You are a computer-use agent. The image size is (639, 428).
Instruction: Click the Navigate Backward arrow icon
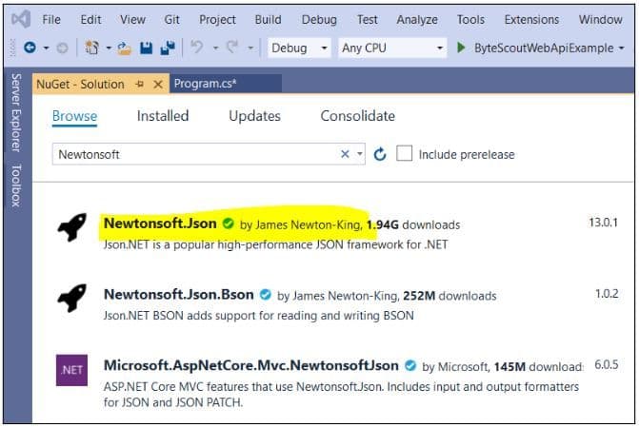30,48
